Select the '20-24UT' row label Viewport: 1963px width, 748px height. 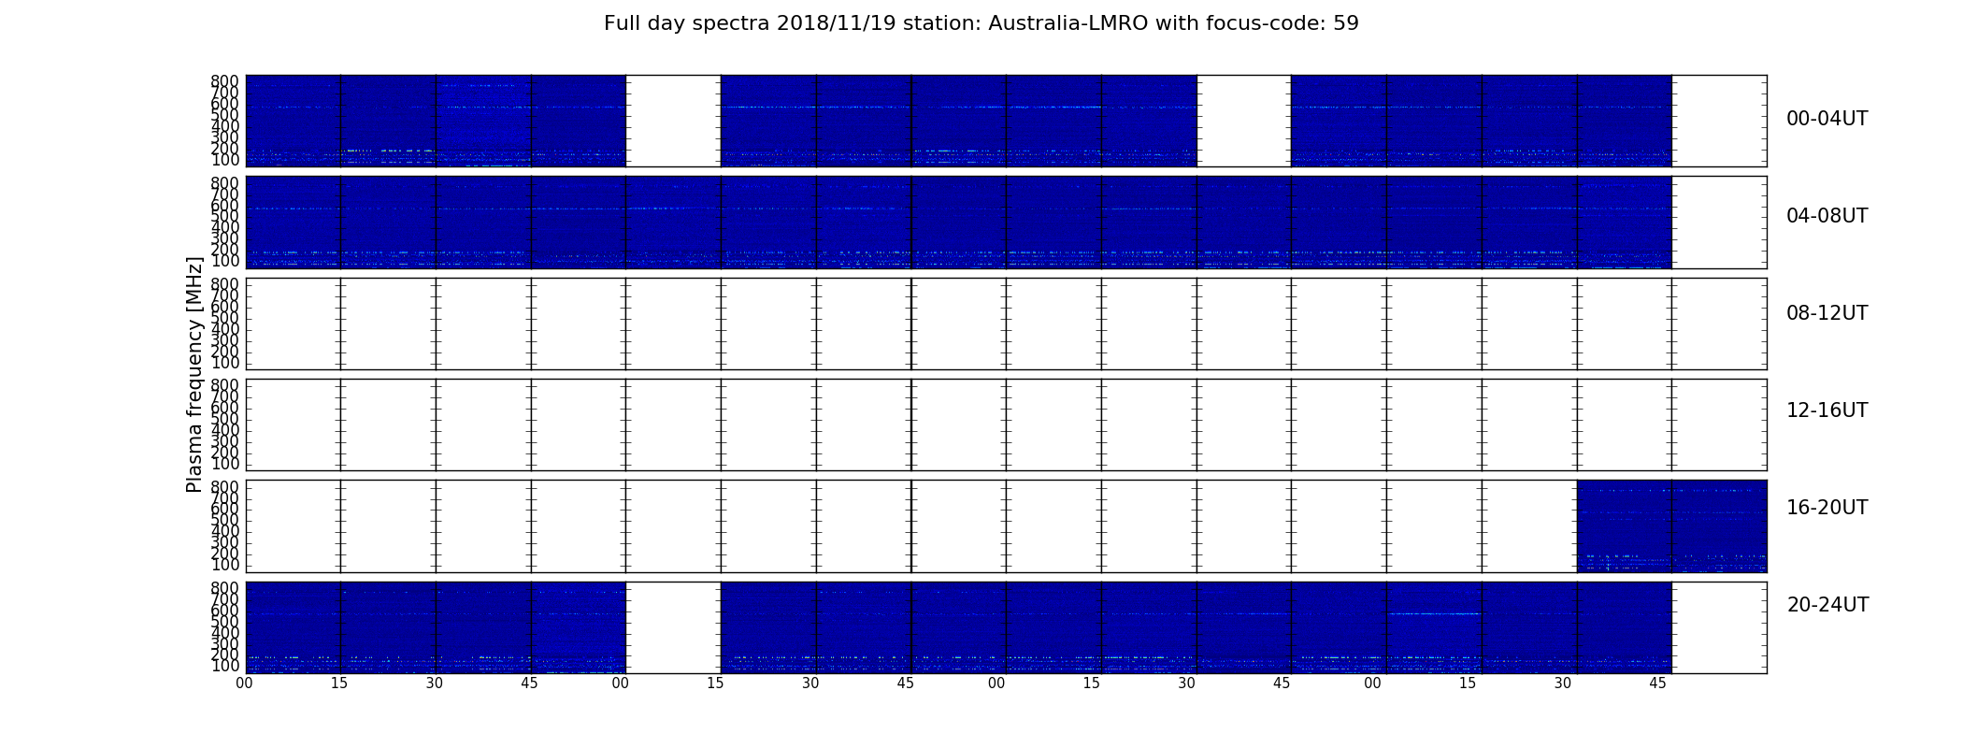click(1827, 605)
